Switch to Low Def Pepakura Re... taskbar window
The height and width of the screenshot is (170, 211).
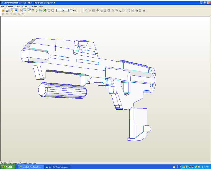click(31, 167)
